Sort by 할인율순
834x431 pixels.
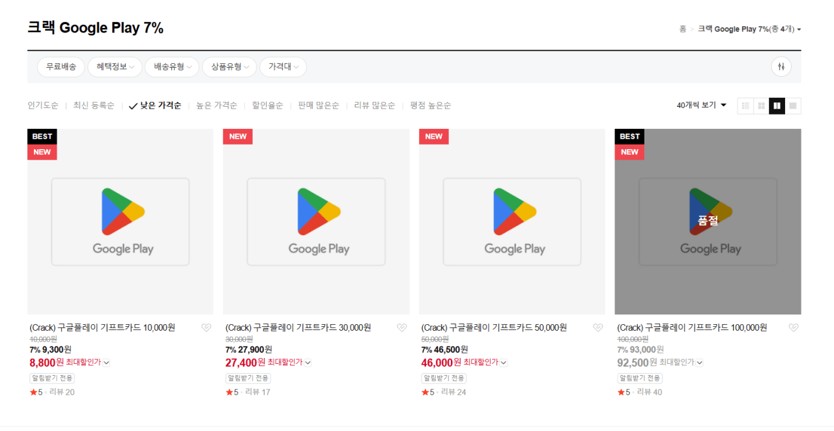(268, 105)
